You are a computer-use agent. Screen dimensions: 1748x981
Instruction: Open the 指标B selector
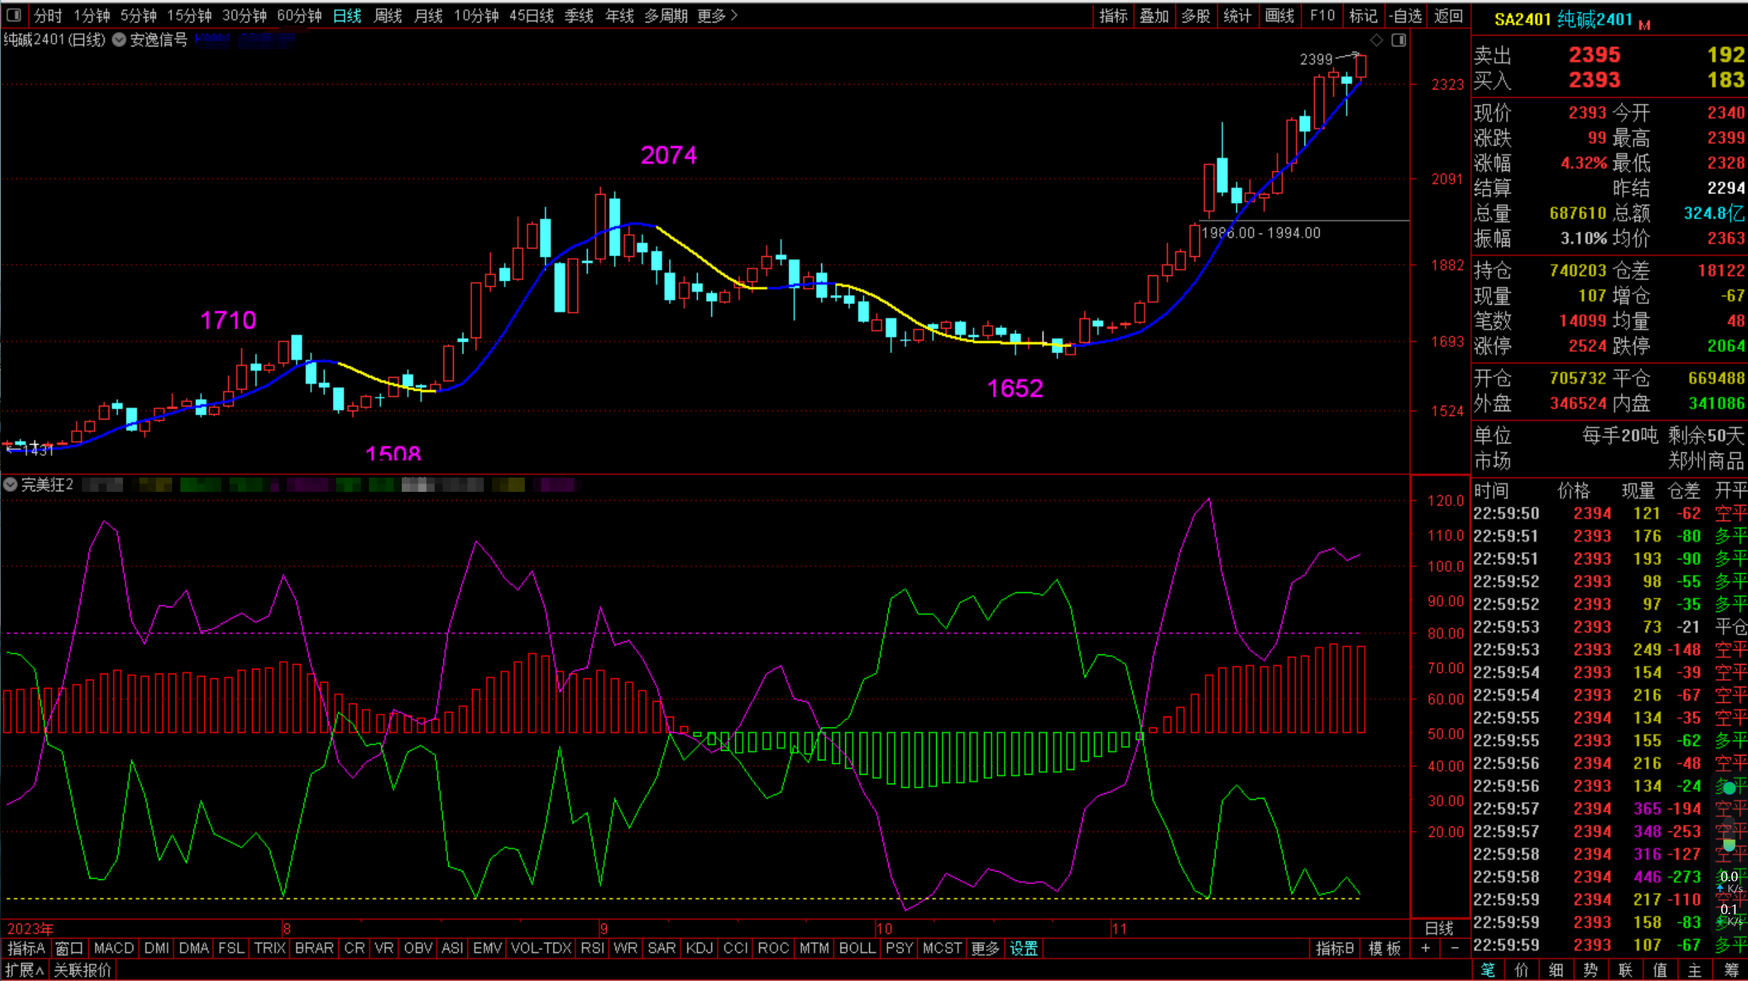click(x=1335, y=948)
